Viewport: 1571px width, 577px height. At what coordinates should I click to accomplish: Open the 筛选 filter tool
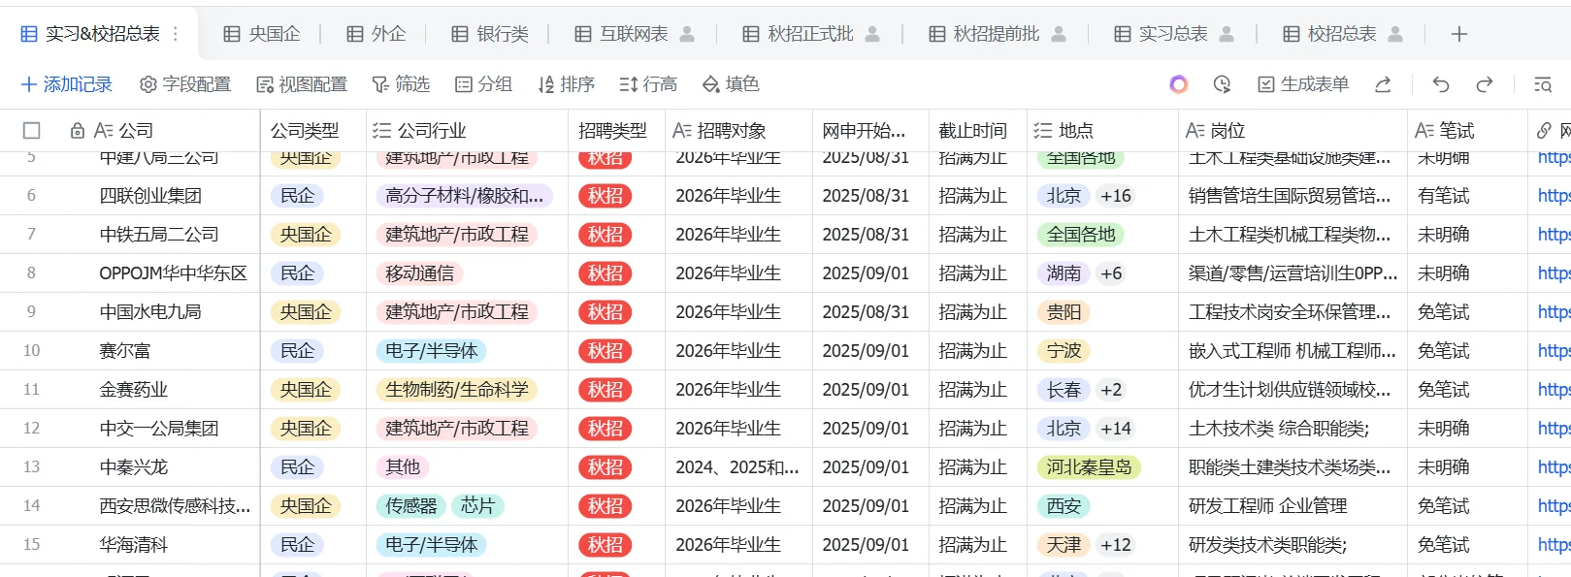(401, 84)
